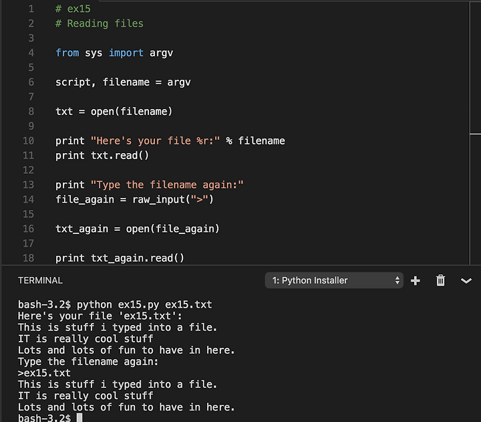The image size is (481, 422).
Task: Click the 'import' keyword on line 4
Action: click(126, 53)
